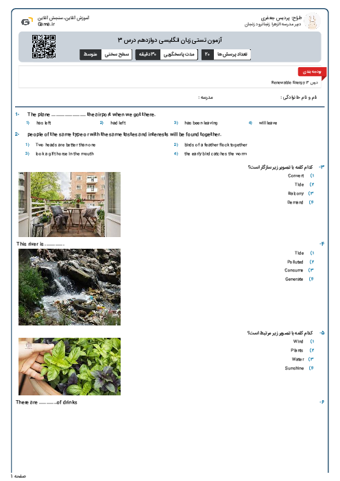The image size is (340, 481).
Task: Click the Gama.ir site link text
Action: [x=47, y=24]
